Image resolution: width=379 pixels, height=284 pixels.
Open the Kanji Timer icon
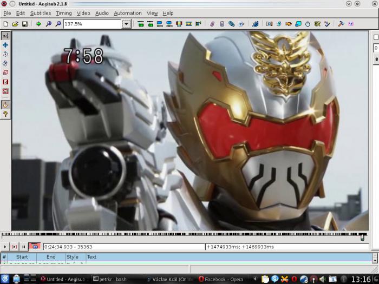click(317, 24)
